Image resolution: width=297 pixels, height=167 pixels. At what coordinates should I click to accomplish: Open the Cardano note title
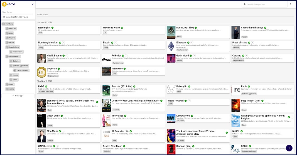pos(237,56)
